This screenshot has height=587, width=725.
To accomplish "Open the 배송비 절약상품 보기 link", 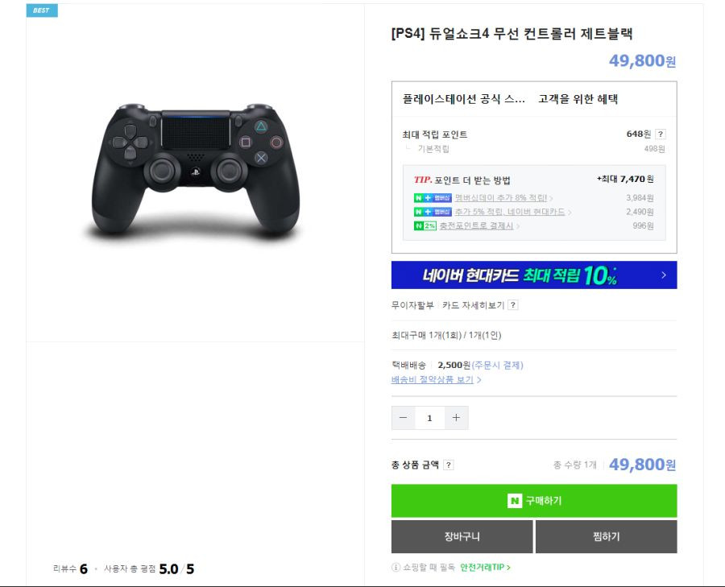I will click(436, 379).
